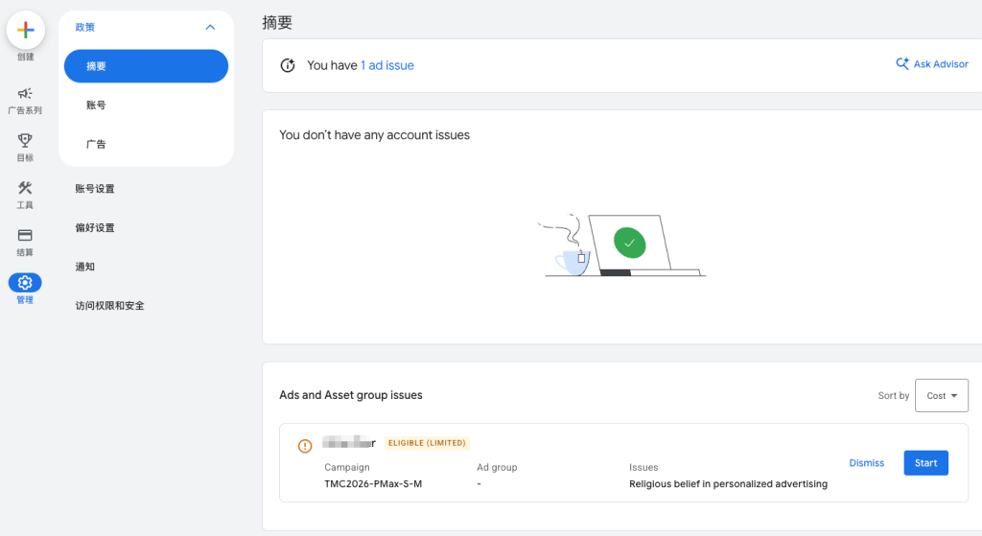Open Tools via the wrench icon
The height and width of the screenshot is (536, 982).
point(25,188)
